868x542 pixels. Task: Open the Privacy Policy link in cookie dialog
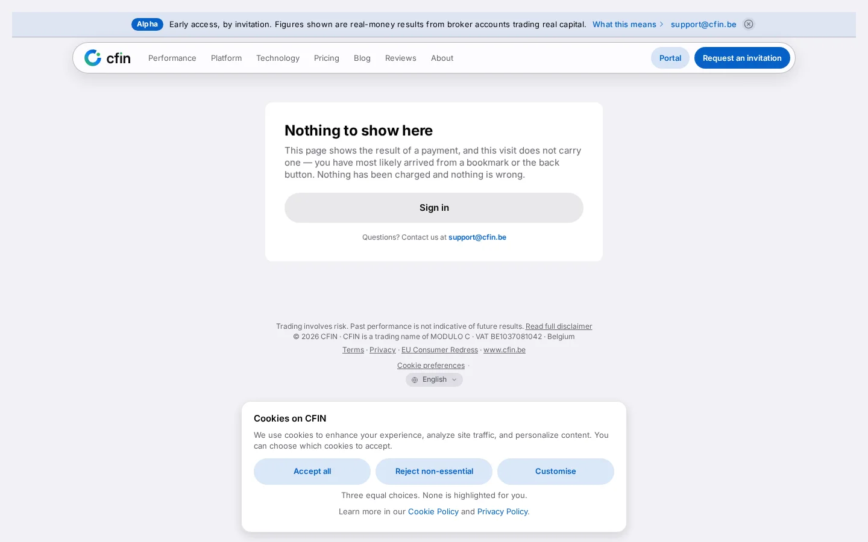pos(503,511)
